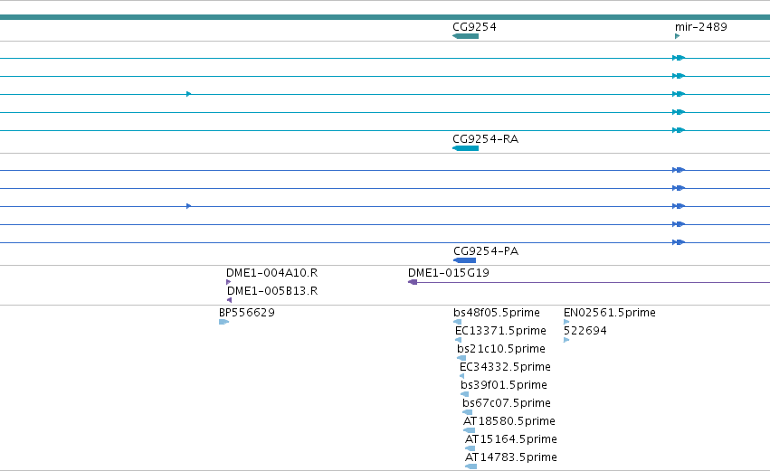The width and height of the screenshot is (770, 471).
Task: Select the mir-2489 label
Action: pos(700,27)
